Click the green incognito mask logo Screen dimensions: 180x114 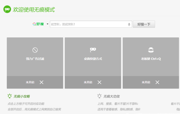(x=7, y=9)
